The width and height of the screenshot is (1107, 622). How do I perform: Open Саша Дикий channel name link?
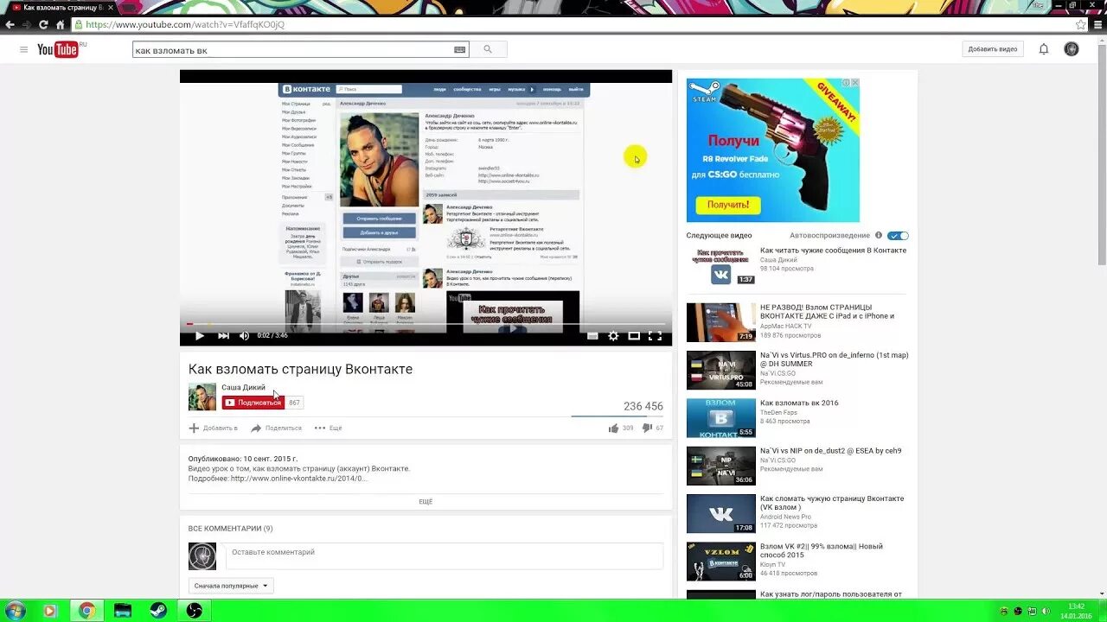(243, 387)
